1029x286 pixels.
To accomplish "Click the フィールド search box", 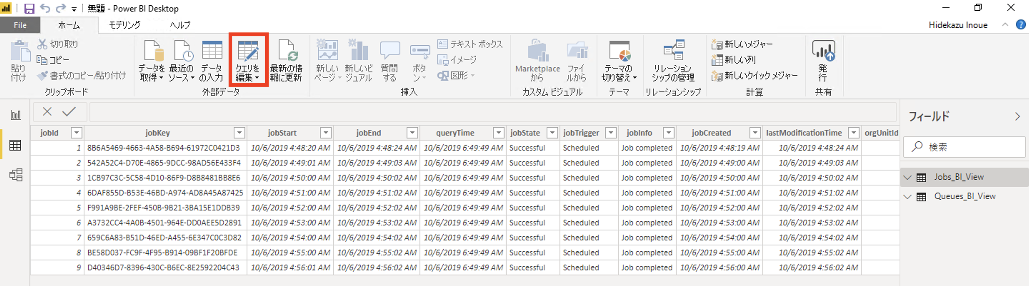I will [x=964, y=147].
